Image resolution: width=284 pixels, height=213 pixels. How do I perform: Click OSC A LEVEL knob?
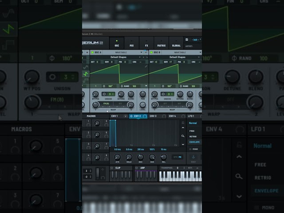coord(143,105)
